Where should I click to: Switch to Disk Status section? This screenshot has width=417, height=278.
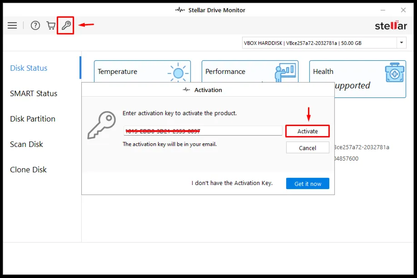(x=29, y=68)
